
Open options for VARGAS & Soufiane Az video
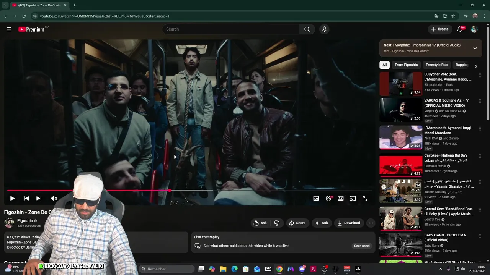[480, 101]
